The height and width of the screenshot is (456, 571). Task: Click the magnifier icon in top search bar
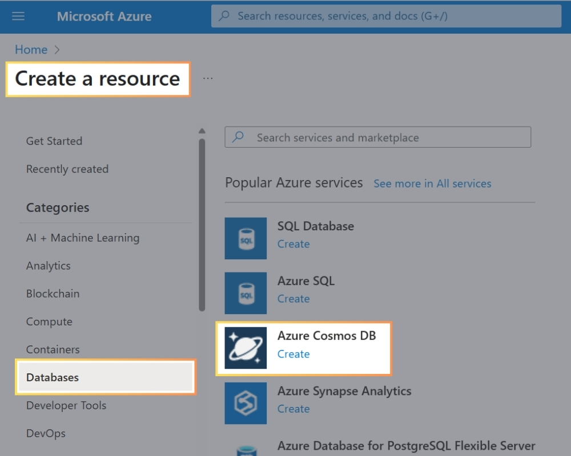click(224, 15)
